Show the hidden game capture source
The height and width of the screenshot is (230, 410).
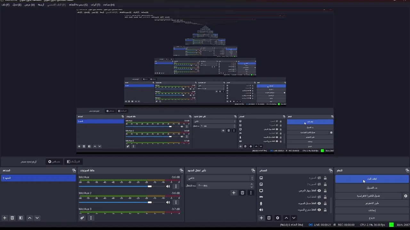point(319,197)
